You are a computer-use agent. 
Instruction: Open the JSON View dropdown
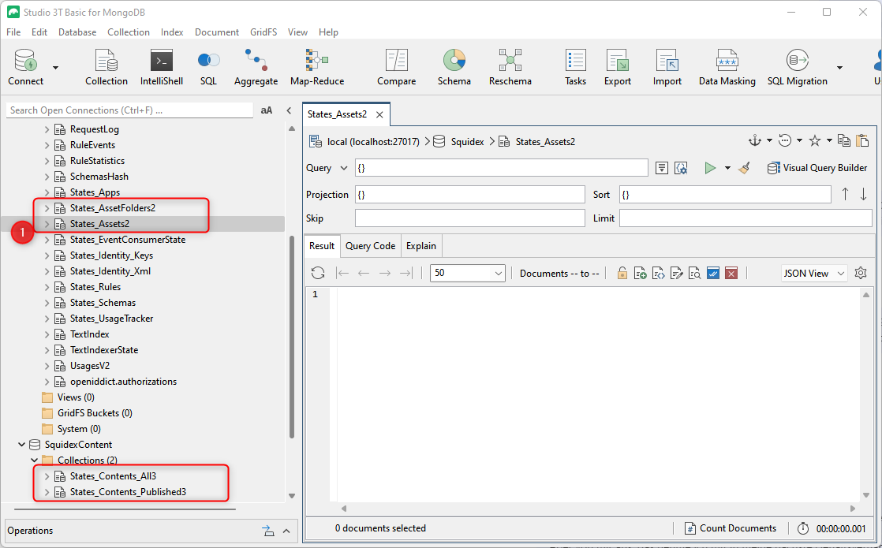coord(814,273)
